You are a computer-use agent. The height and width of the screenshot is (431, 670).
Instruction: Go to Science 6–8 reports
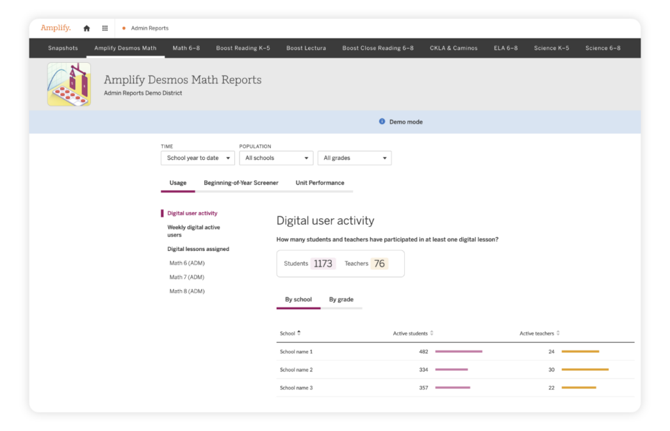point(603,48)
